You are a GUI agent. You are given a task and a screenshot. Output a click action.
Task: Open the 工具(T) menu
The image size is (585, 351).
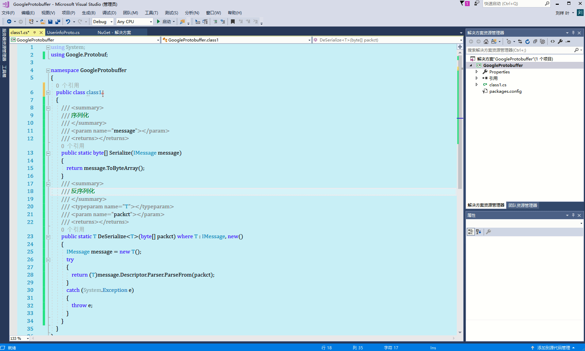[x=151, y=13]
